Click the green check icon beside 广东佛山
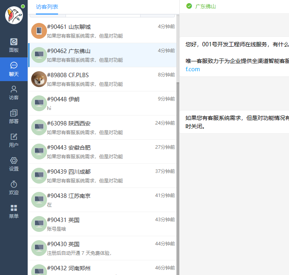Screen dimensions: 289x275 tap(189, 6)
